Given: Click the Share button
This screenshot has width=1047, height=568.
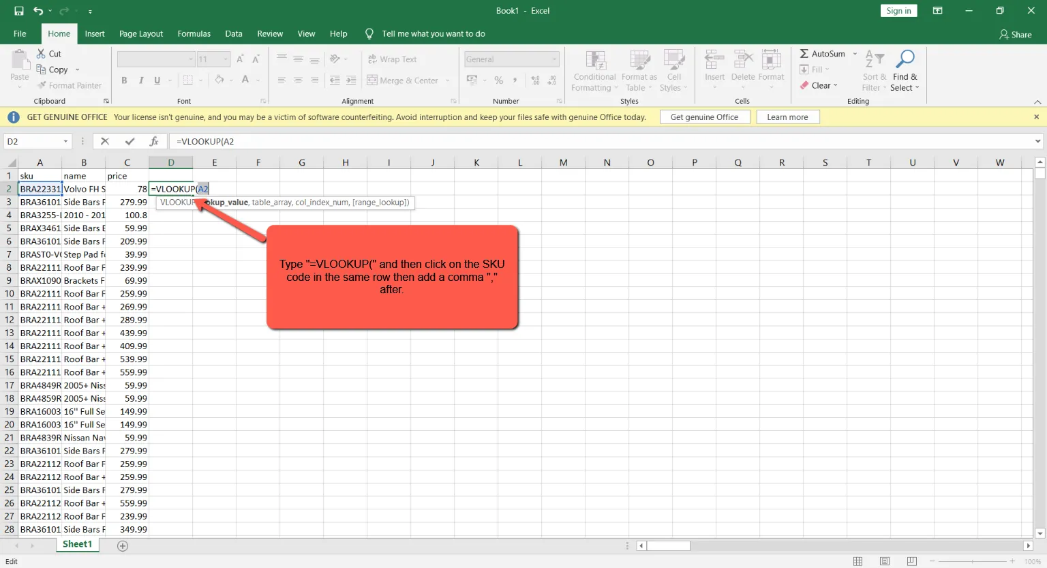Looking at the screenshot, I should pos(1016,34).
